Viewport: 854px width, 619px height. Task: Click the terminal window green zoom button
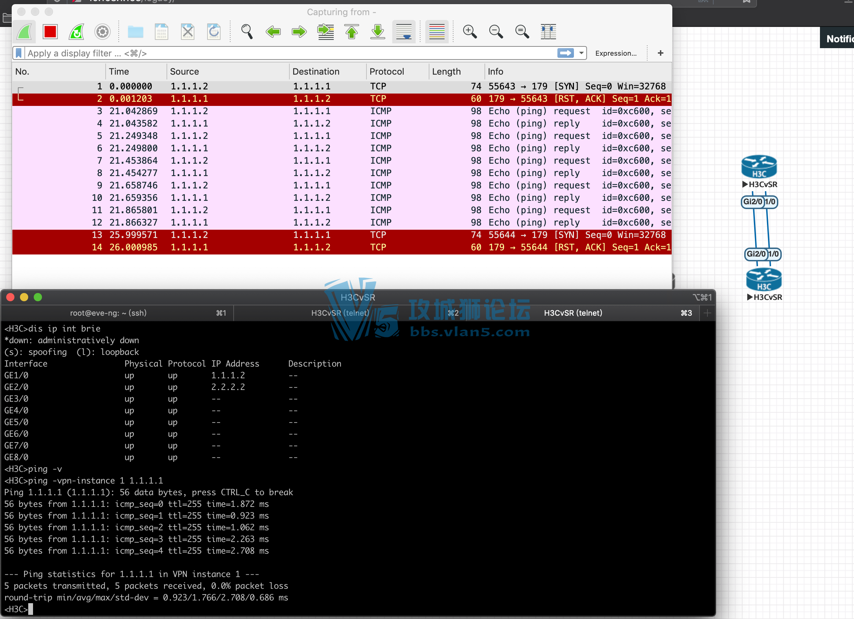click(x=38, y=297)
